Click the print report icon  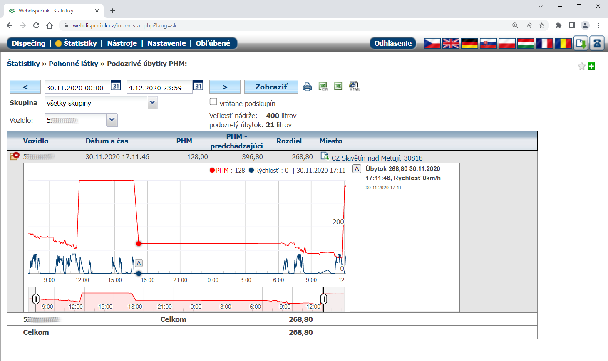click(307, 87)
